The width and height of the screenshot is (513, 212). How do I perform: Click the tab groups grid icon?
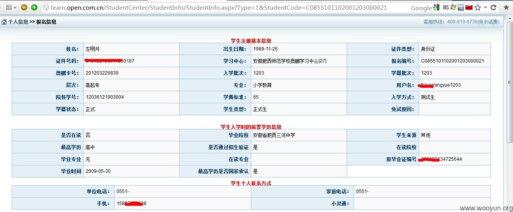click(x=9, y=7)
